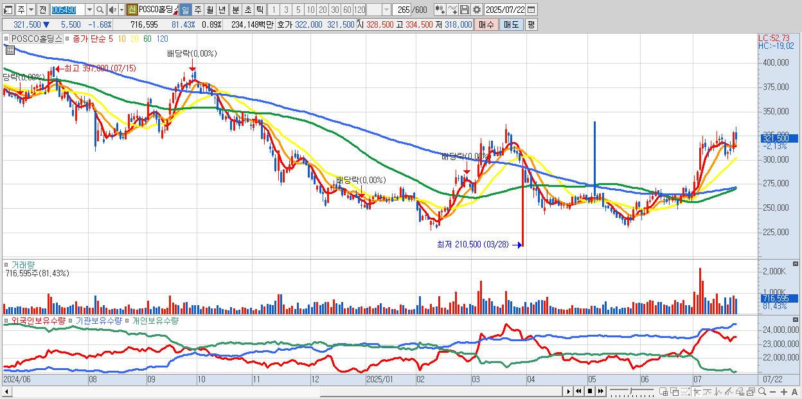The width and height of the screenshot is (802, 399).
Task: Adjust the replay speed slider handle
Action: (630, 391)
